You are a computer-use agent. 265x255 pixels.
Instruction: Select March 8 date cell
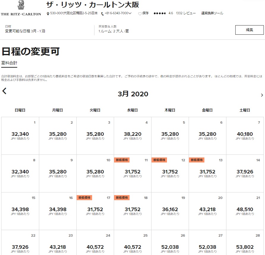coord(20,173)
